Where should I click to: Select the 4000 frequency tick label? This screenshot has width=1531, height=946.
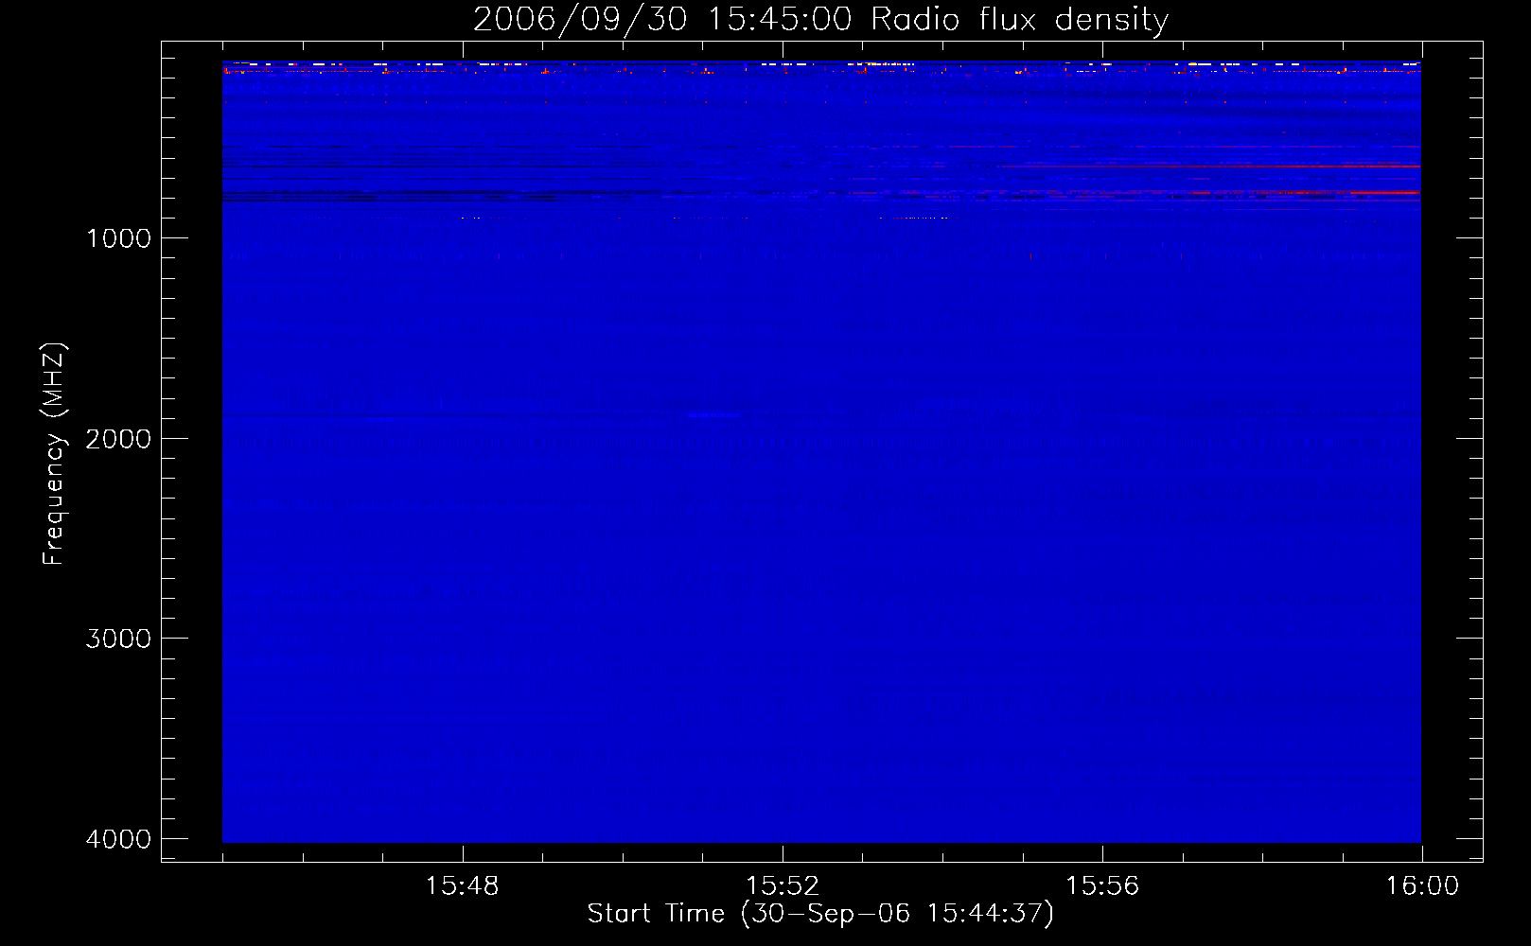coord(118,839)
